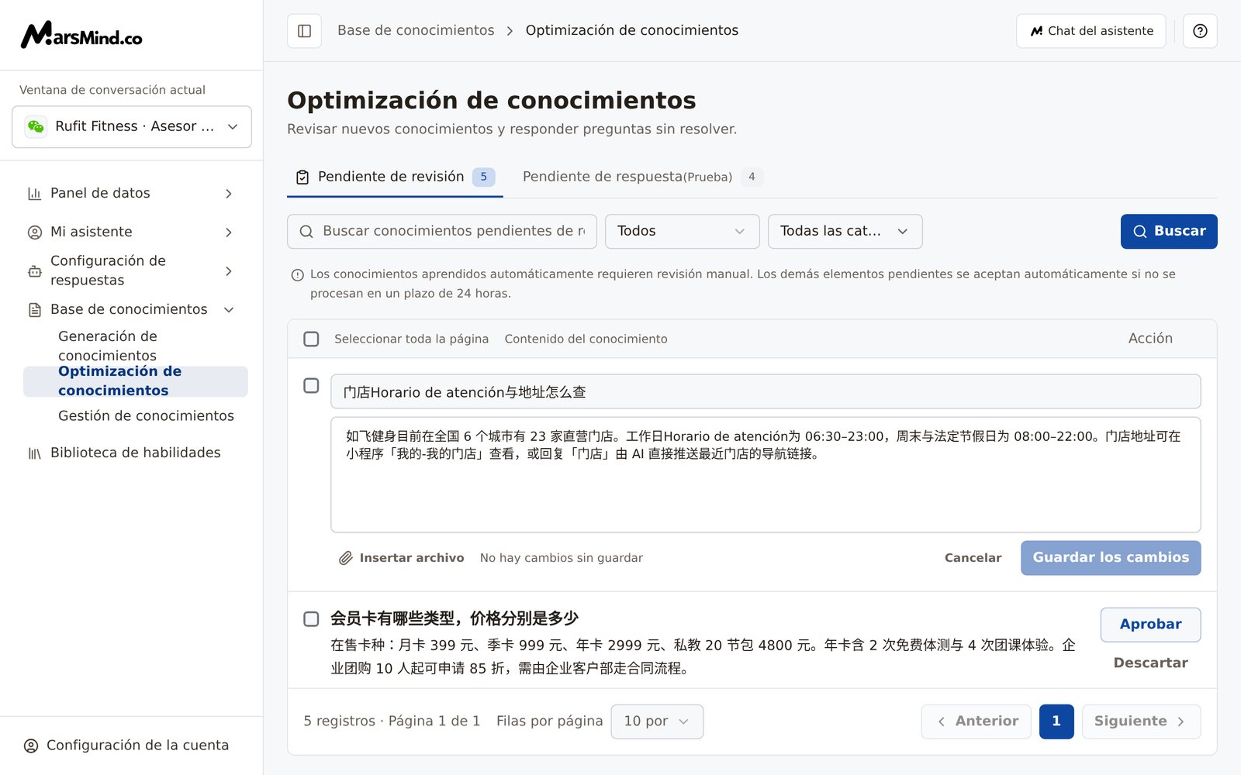The width and height of the screenshot is (1241, 775).
Task: Click the info icon beside the review notice
Action: tap(297, 275)
